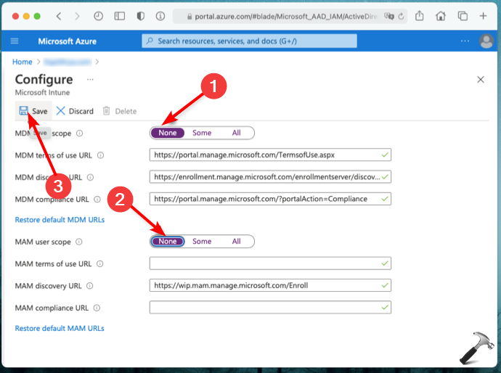
Task: Click the macOS yellow minimize window button
Action: click(26, 16)
